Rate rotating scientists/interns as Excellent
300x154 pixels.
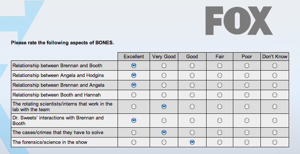click(134, 107)
